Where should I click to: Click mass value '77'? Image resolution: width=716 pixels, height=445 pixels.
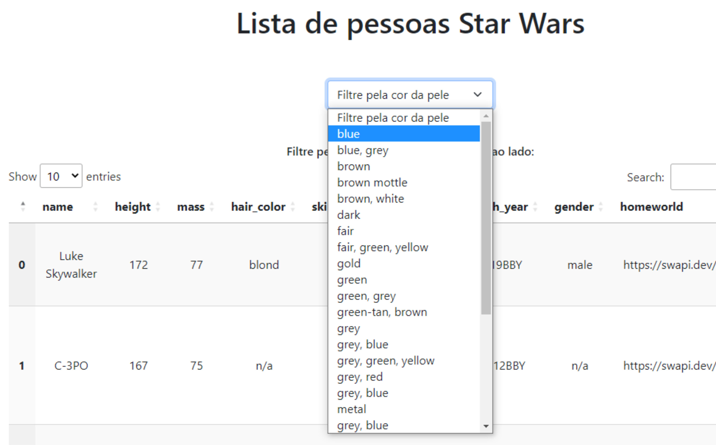(x=196, y=265)
